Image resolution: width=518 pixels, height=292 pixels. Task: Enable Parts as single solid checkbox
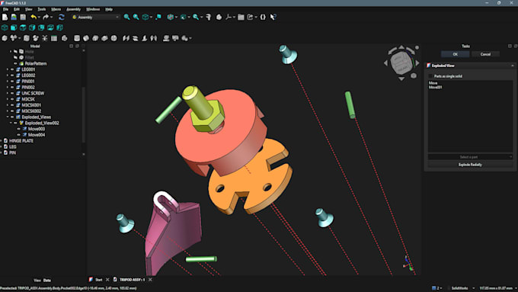[x=431, y=76]
